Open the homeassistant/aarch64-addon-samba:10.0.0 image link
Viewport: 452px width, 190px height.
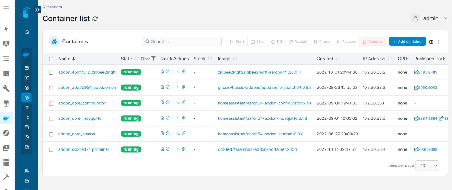[261, 134]
